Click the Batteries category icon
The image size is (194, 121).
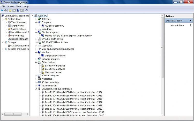(39, 19)
